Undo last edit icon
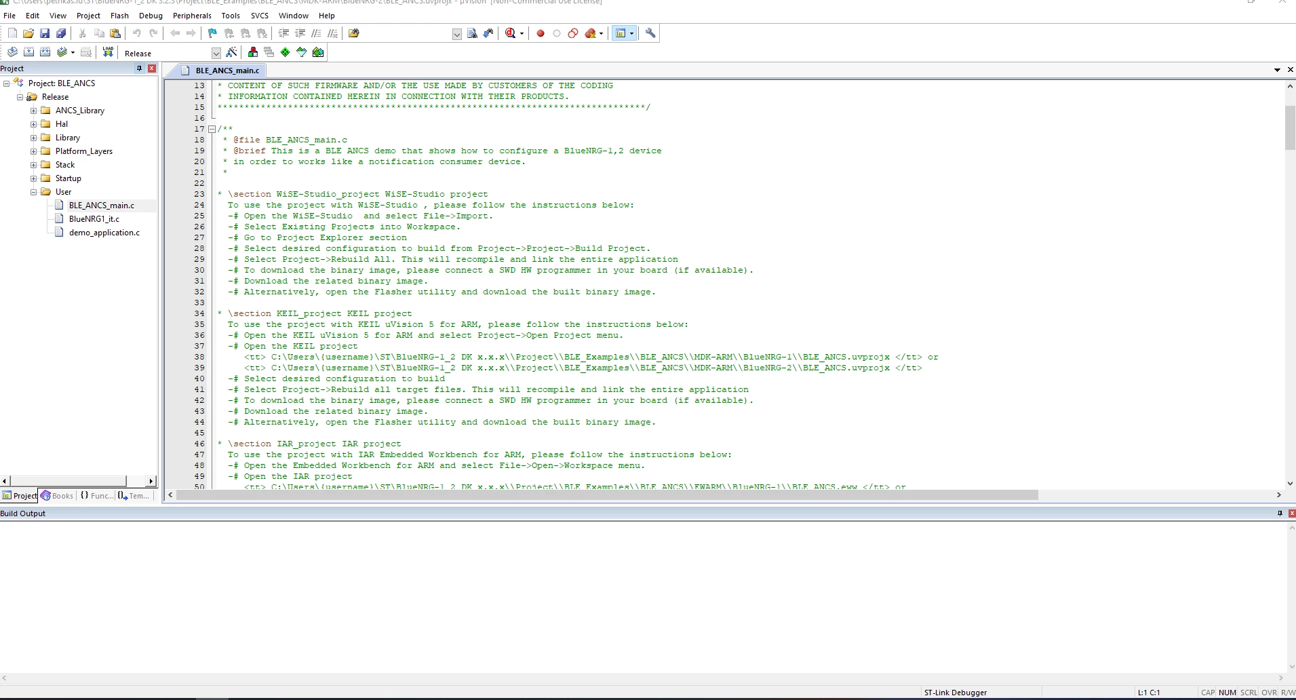The image size is (1296, 700). pyautogui.click(x=136, y=33)
